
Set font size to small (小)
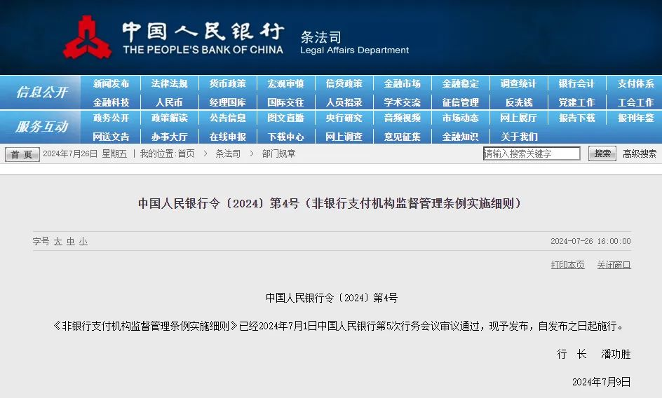83,241
